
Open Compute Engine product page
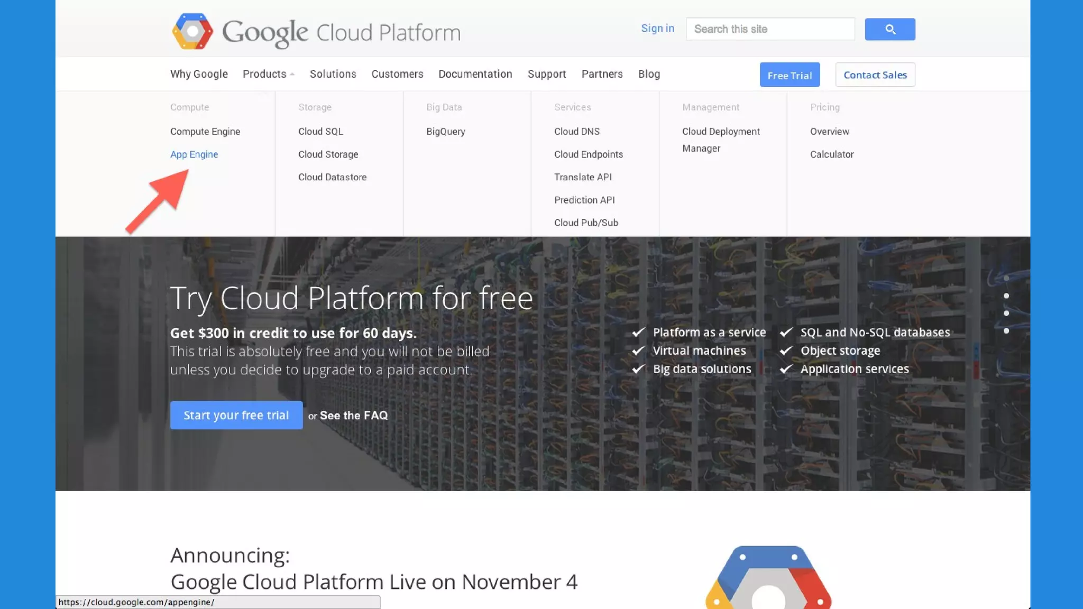click(x=205, y=132)
